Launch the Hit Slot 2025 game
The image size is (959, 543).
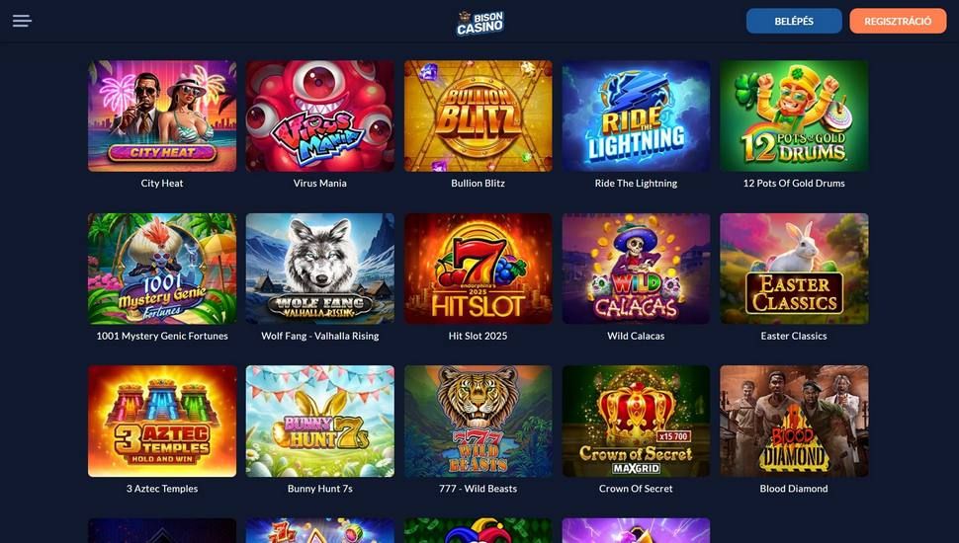(478, 269)
